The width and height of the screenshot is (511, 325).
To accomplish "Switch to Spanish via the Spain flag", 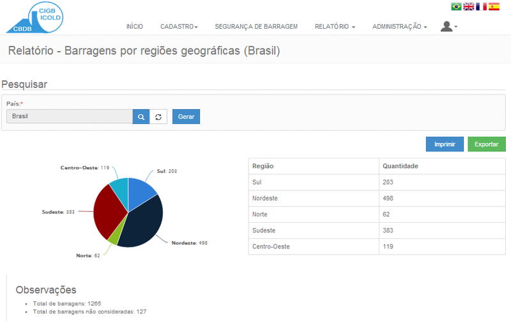I will coord(494,6).
